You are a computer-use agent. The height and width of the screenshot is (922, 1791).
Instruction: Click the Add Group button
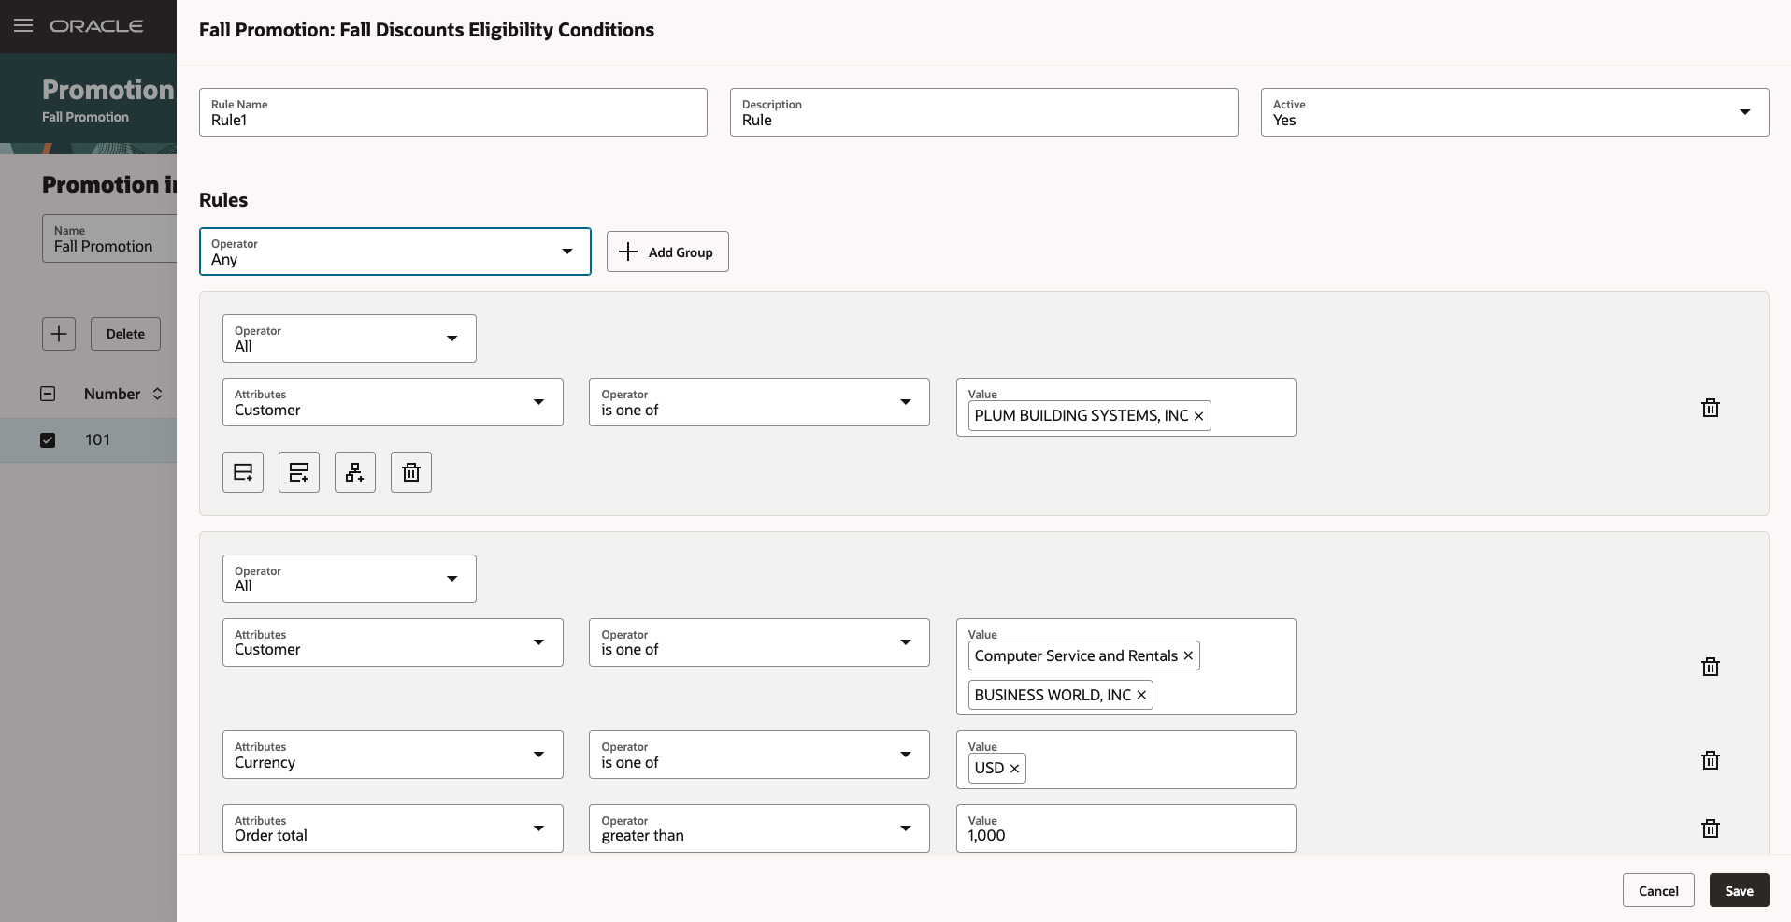tap(667, 252)
